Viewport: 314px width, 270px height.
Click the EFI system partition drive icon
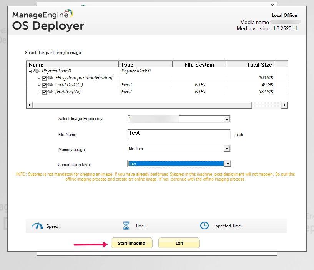click(x=50, y=77)
